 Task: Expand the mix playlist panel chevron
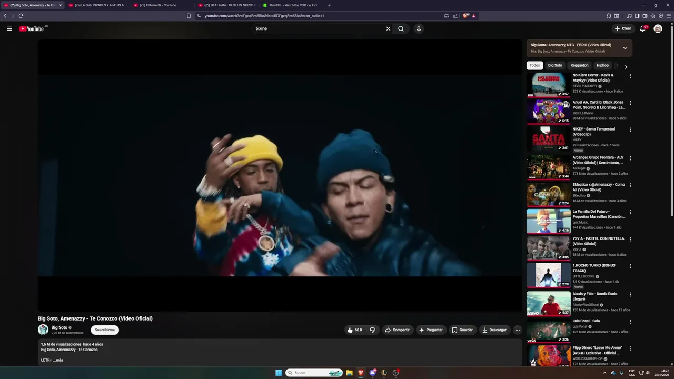tap(625, 48)
